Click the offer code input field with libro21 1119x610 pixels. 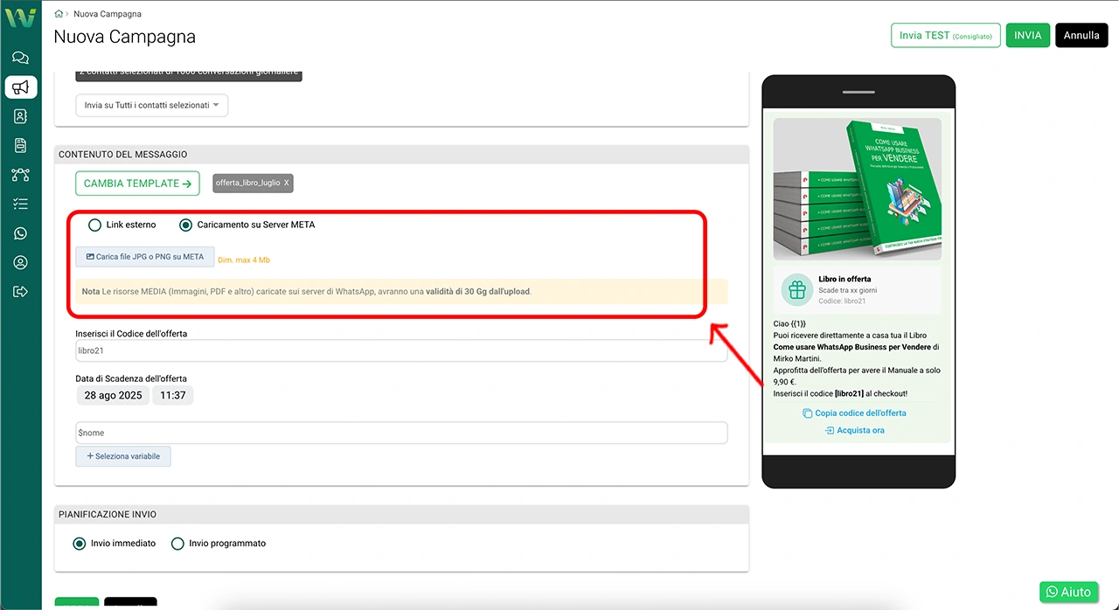point(401,350)
